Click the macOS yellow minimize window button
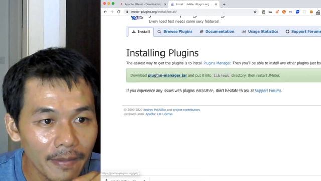This screenshot has width=321, height=181. pyautogui.click(x=109, y=4)
